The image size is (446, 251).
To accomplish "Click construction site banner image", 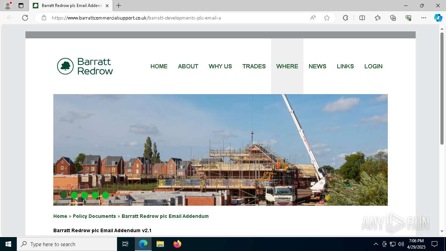I will pyautogui.click(x=221, y=150).
